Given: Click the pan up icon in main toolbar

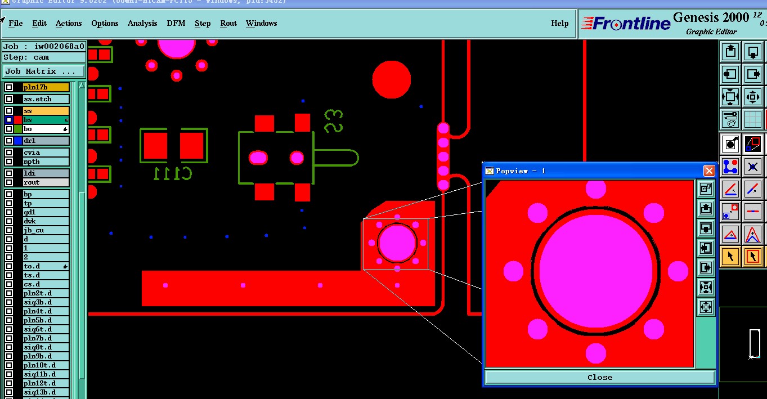Looking at the screenshot, I should click(x=730, y=52).
